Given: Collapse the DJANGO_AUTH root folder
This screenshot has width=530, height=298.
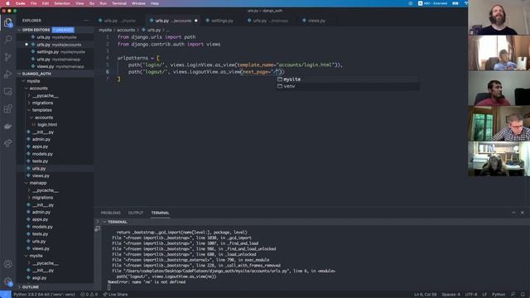Looking at the screenshot, I should (x=36, y=74).
